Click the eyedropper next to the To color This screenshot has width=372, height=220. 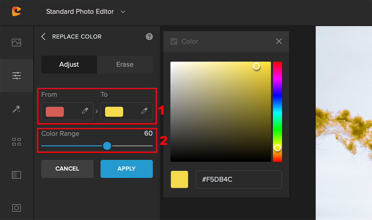point(144,111)
